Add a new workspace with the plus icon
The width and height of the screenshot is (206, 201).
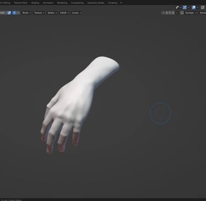(121, 3)
